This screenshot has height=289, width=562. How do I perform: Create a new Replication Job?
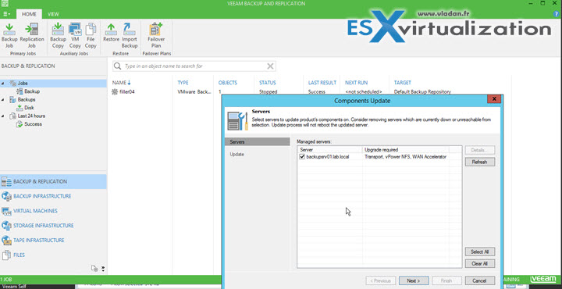point(32,36)
